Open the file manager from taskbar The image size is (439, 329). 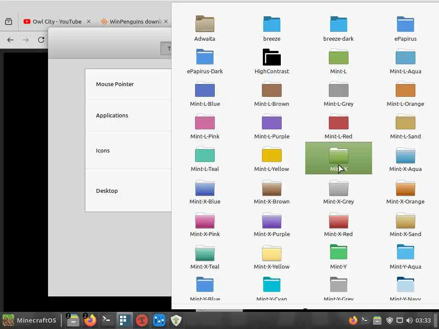point(73,320)
